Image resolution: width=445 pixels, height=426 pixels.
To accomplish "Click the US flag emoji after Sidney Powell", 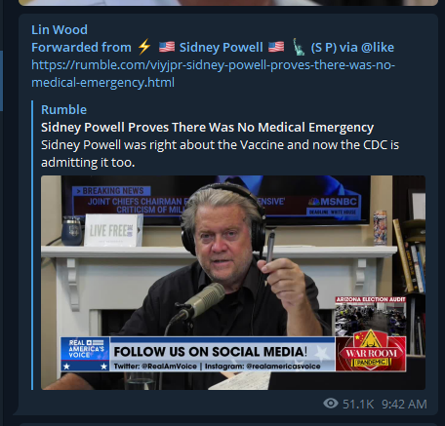I will point(276,47).
